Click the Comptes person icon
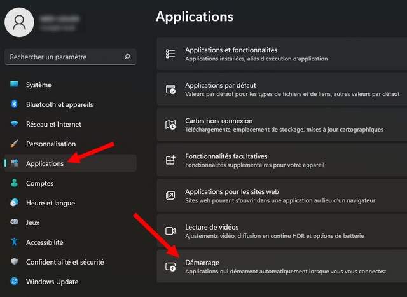This screenshot has width=407, height=297. point(14,183)
